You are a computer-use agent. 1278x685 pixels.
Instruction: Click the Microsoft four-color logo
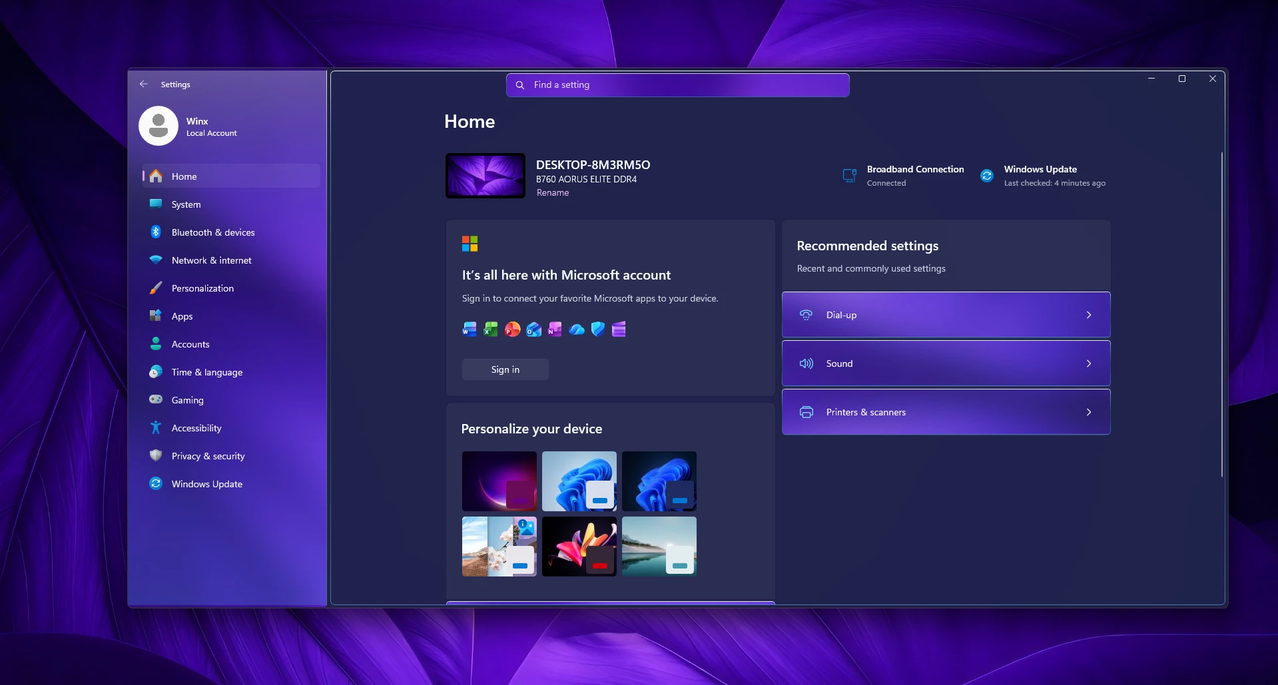(x=470, y=244)
